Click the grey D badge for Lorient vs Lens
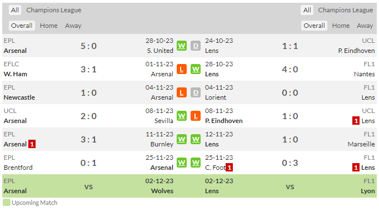The image size is (379, 216). click(196, 92)
